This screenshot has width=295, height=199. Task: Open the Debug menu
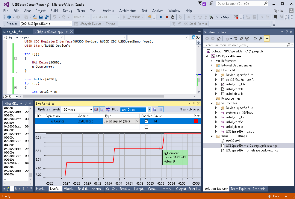coord(67,11)
